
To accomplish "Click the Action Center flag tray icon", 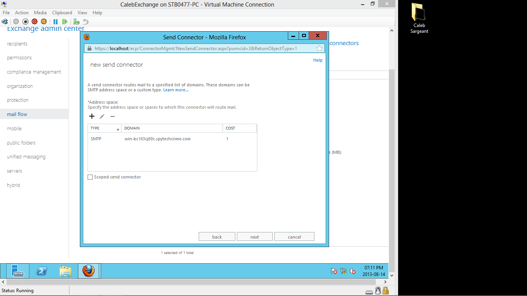I will tap(334, 271).
